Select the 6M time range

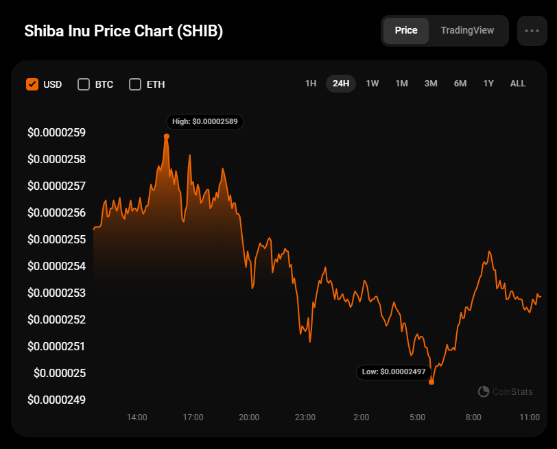tap(460, 84)
